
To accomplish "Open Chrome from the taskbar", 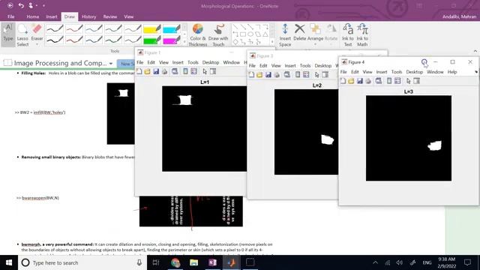I will [x=175, y=262].
